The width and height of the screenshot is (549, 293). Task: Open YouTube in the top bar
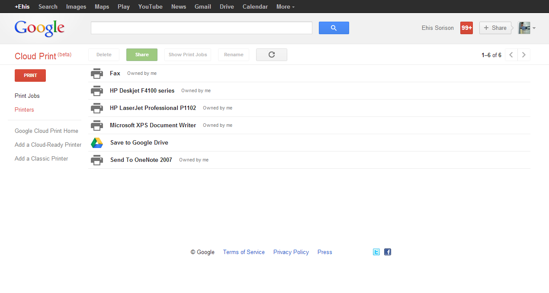coord(151,6)
